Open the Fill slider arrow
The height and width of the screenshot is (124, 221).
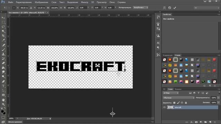tap(218, 103)
